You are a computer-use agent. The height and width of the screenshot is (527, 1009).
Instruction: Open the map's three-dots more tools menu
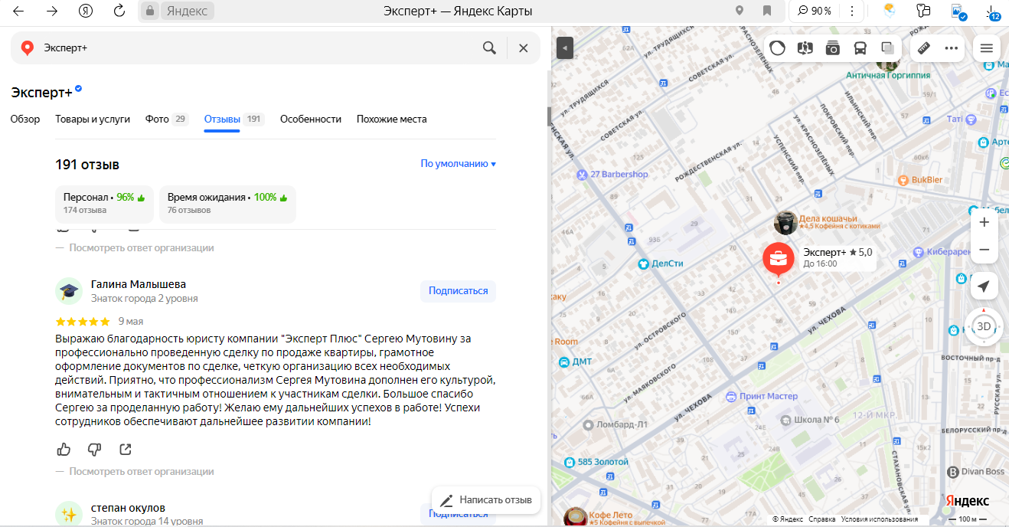click(x=952, y=48)
